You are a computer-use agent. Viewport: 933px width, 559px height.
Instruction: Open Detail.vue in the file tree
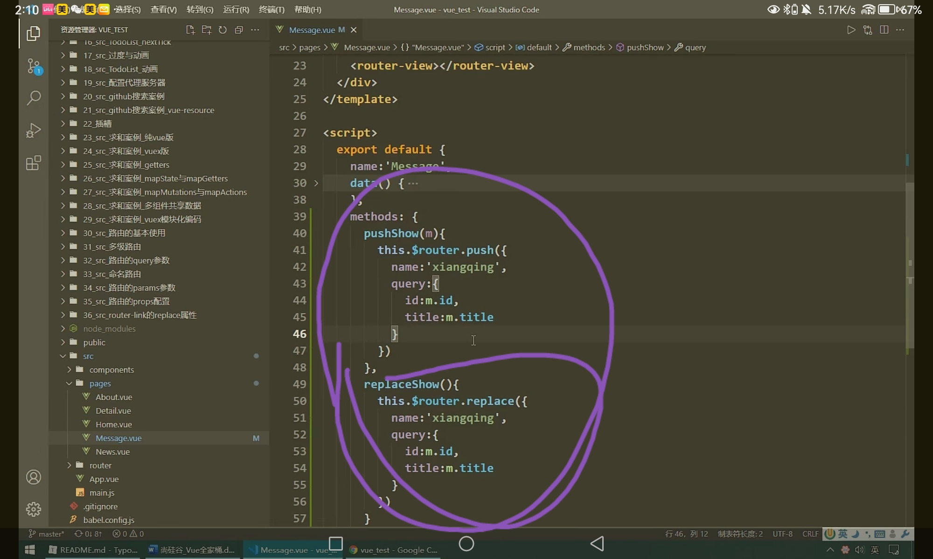click(x=113, y=411)
